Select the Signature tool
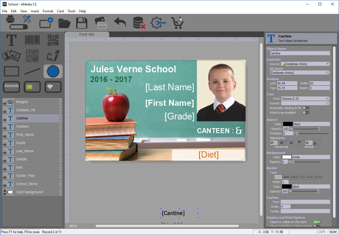The height and width of the screenshot is (235, 339). coord(53,56)
